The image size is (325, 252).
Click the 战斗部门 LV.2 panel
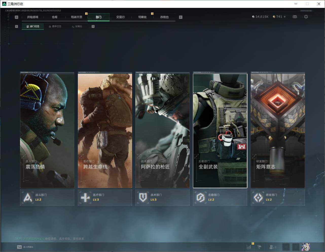[47, 197]
